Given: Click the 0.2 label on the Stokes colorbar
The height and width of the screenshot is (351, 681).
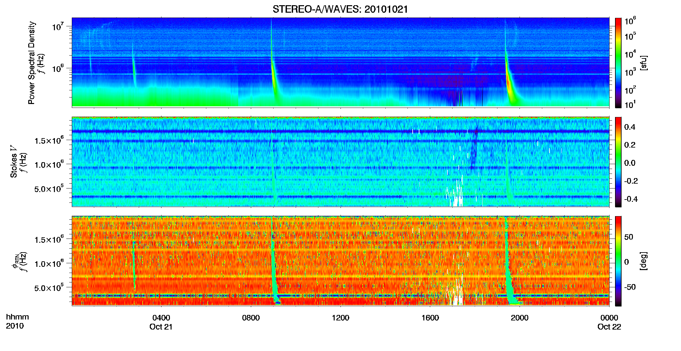Looking at the screenshot, I should point(630,145).
